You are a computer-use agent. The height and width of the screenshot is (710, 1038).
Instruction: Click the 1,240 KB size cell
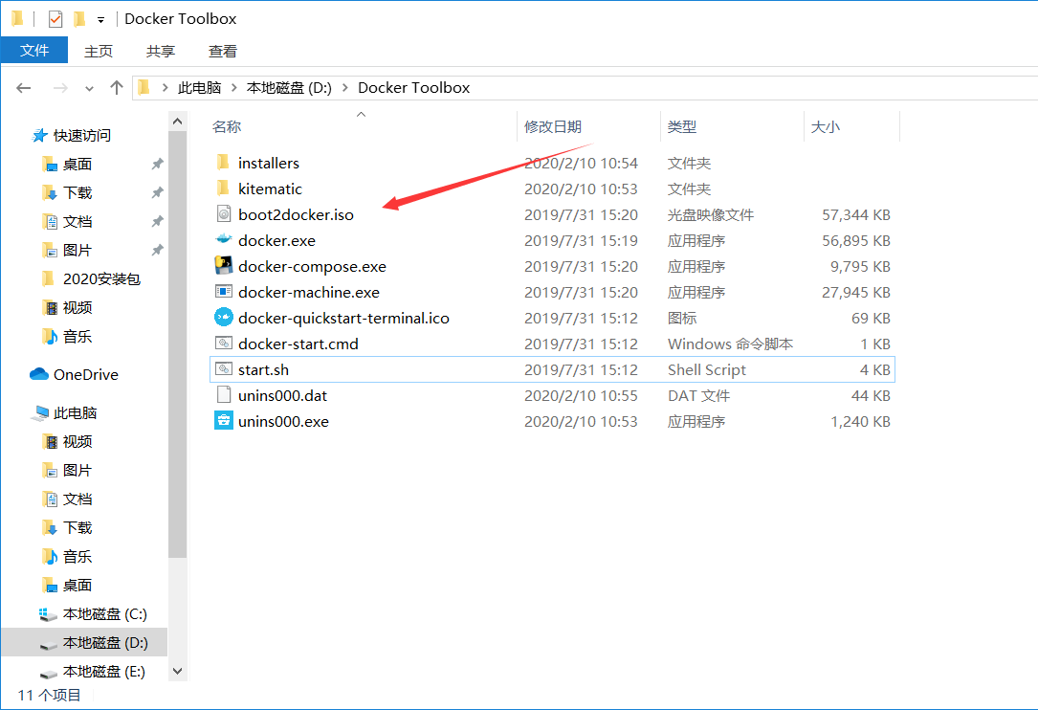pos(861,421)
